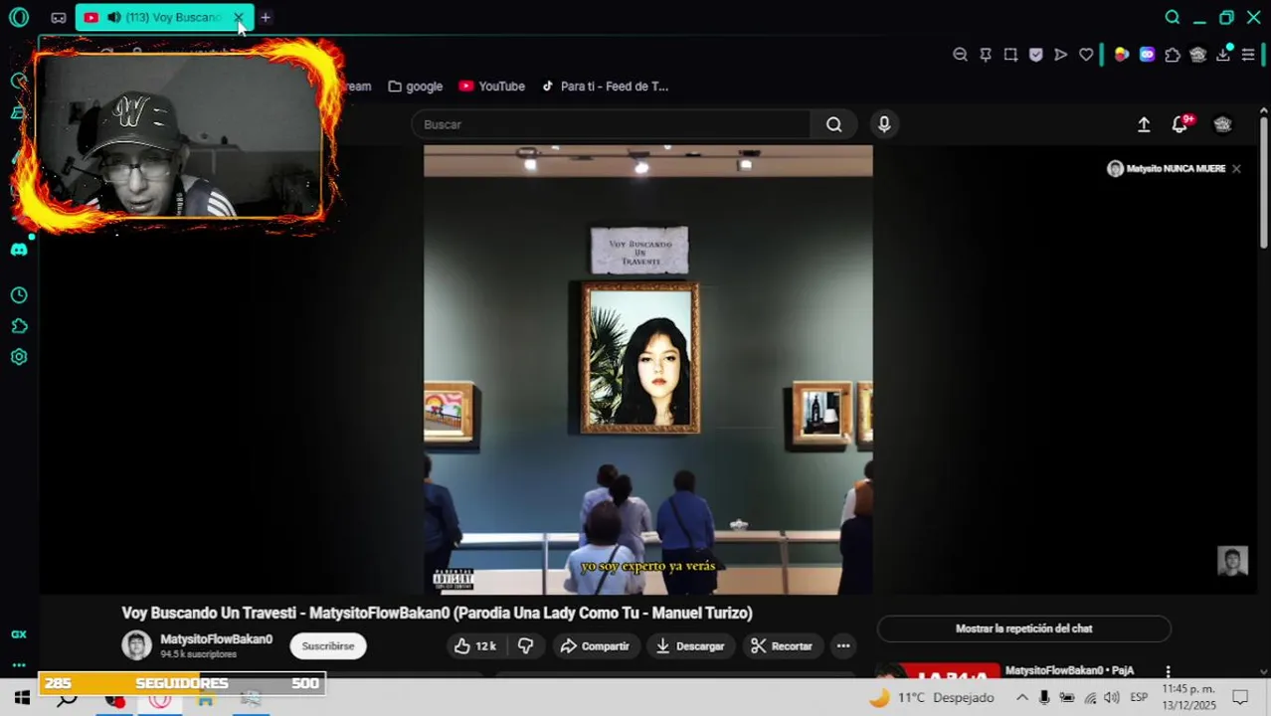Image resolution: width=1271 pixels, height=716 pixels.
Task: Open the MatysitoFlowBakan0 channel name link
Action: 216,639
